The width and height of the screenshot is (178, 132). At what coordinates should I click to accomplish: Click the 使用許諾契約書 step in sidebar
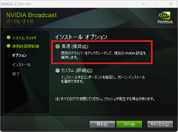[x=26, y=46]
